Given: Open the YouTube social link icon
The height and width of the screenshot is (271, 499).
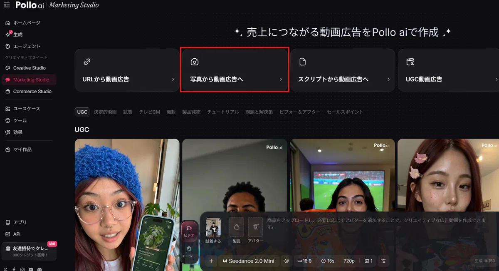Looking at the screenshot, I should coord(31,269).
